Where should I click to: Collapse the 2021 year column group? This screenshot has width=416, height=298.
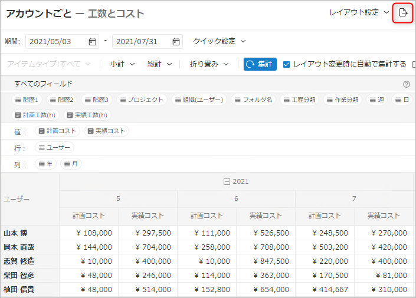point(227,182)
